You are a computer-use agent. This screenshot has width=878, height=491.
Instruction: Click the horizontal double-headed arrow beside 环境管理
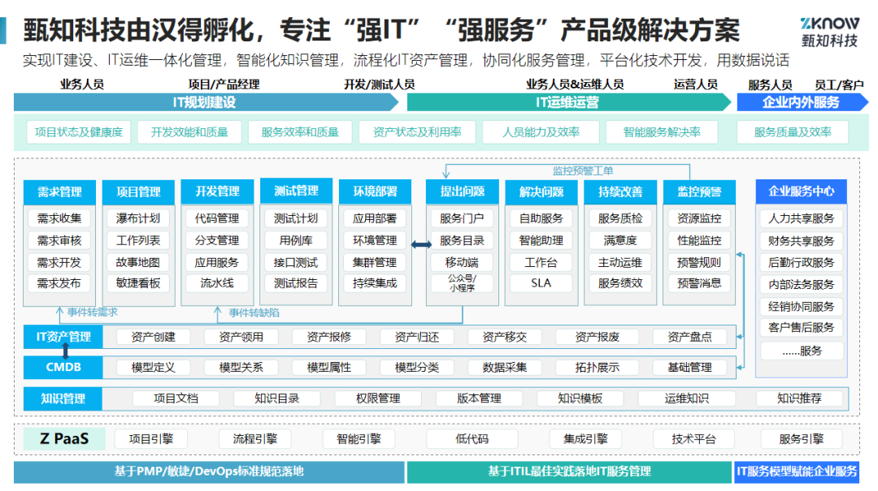(420, 244)
